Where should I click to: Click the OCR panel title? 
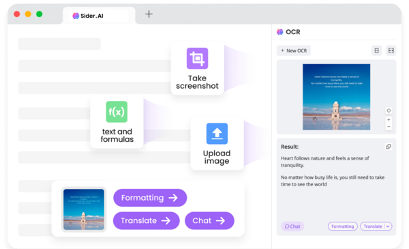[x=293, y=32]
